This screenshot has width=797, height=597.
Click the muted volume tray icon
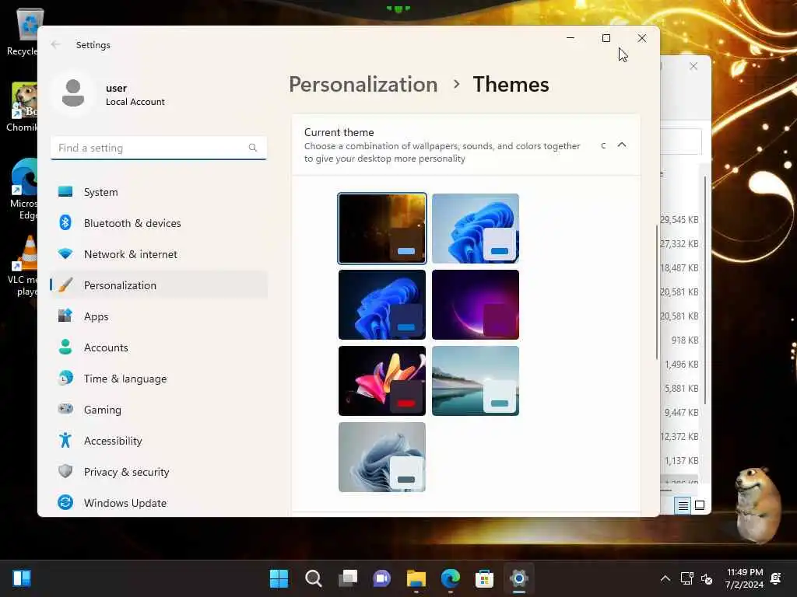click(x=707, y=578)
